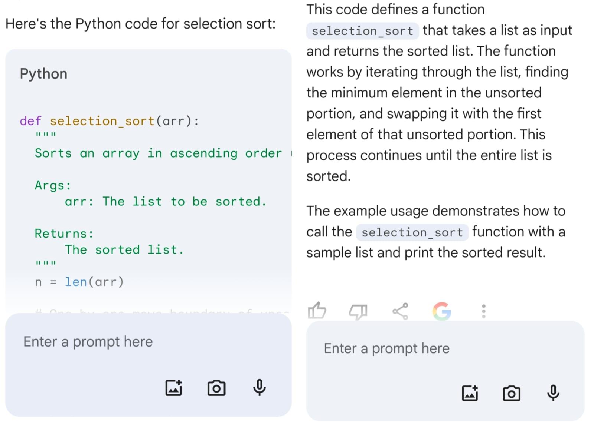Start voice input in right prompt box
Viewport: 594px width, 427px height.
coord(553,393)
